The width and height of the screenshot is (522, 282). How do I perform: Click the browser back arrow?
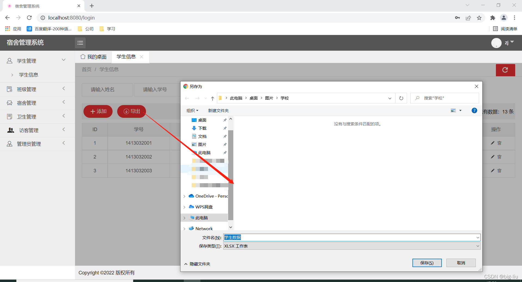[7, 18]
